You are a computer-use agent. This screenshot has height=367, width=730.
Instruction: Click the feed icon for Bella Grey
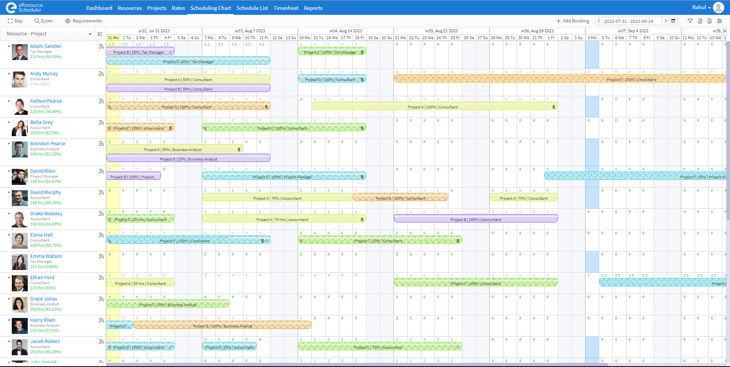click(101, 122)
